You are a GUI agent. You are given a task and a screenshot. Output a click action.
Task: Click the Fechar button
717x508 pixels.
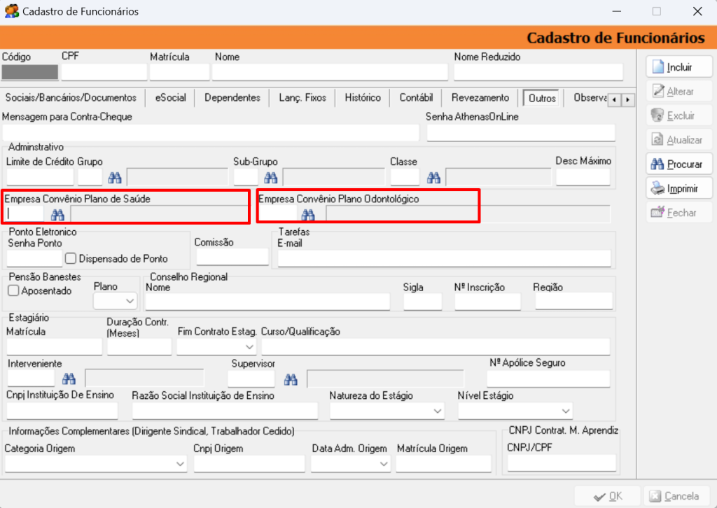tap(679, 212)
